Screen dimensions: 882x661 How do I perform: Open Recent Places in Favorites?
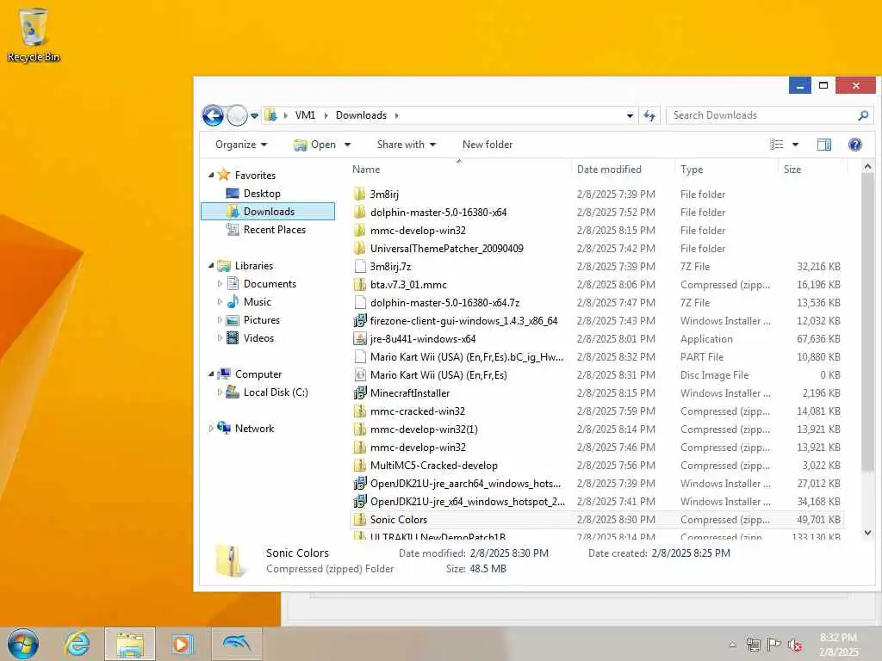(275, 229)
